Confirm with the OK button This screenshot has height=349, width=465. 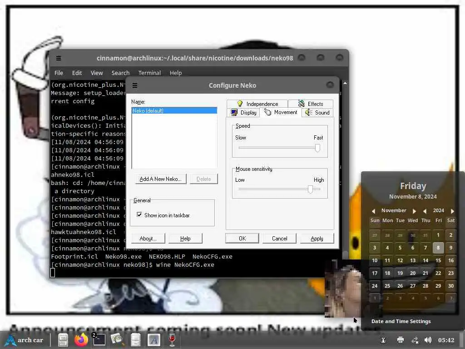pyautogui.click(x=242, y=238)
